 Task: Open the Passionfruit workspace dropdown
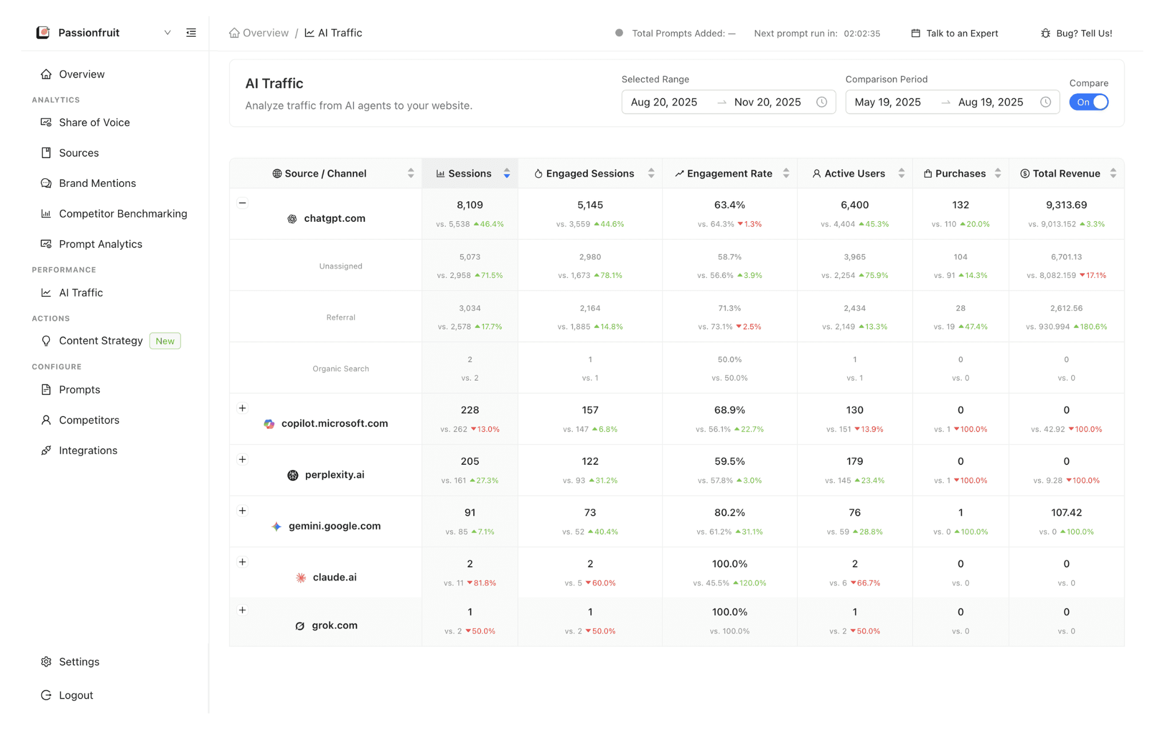point(167,33)
